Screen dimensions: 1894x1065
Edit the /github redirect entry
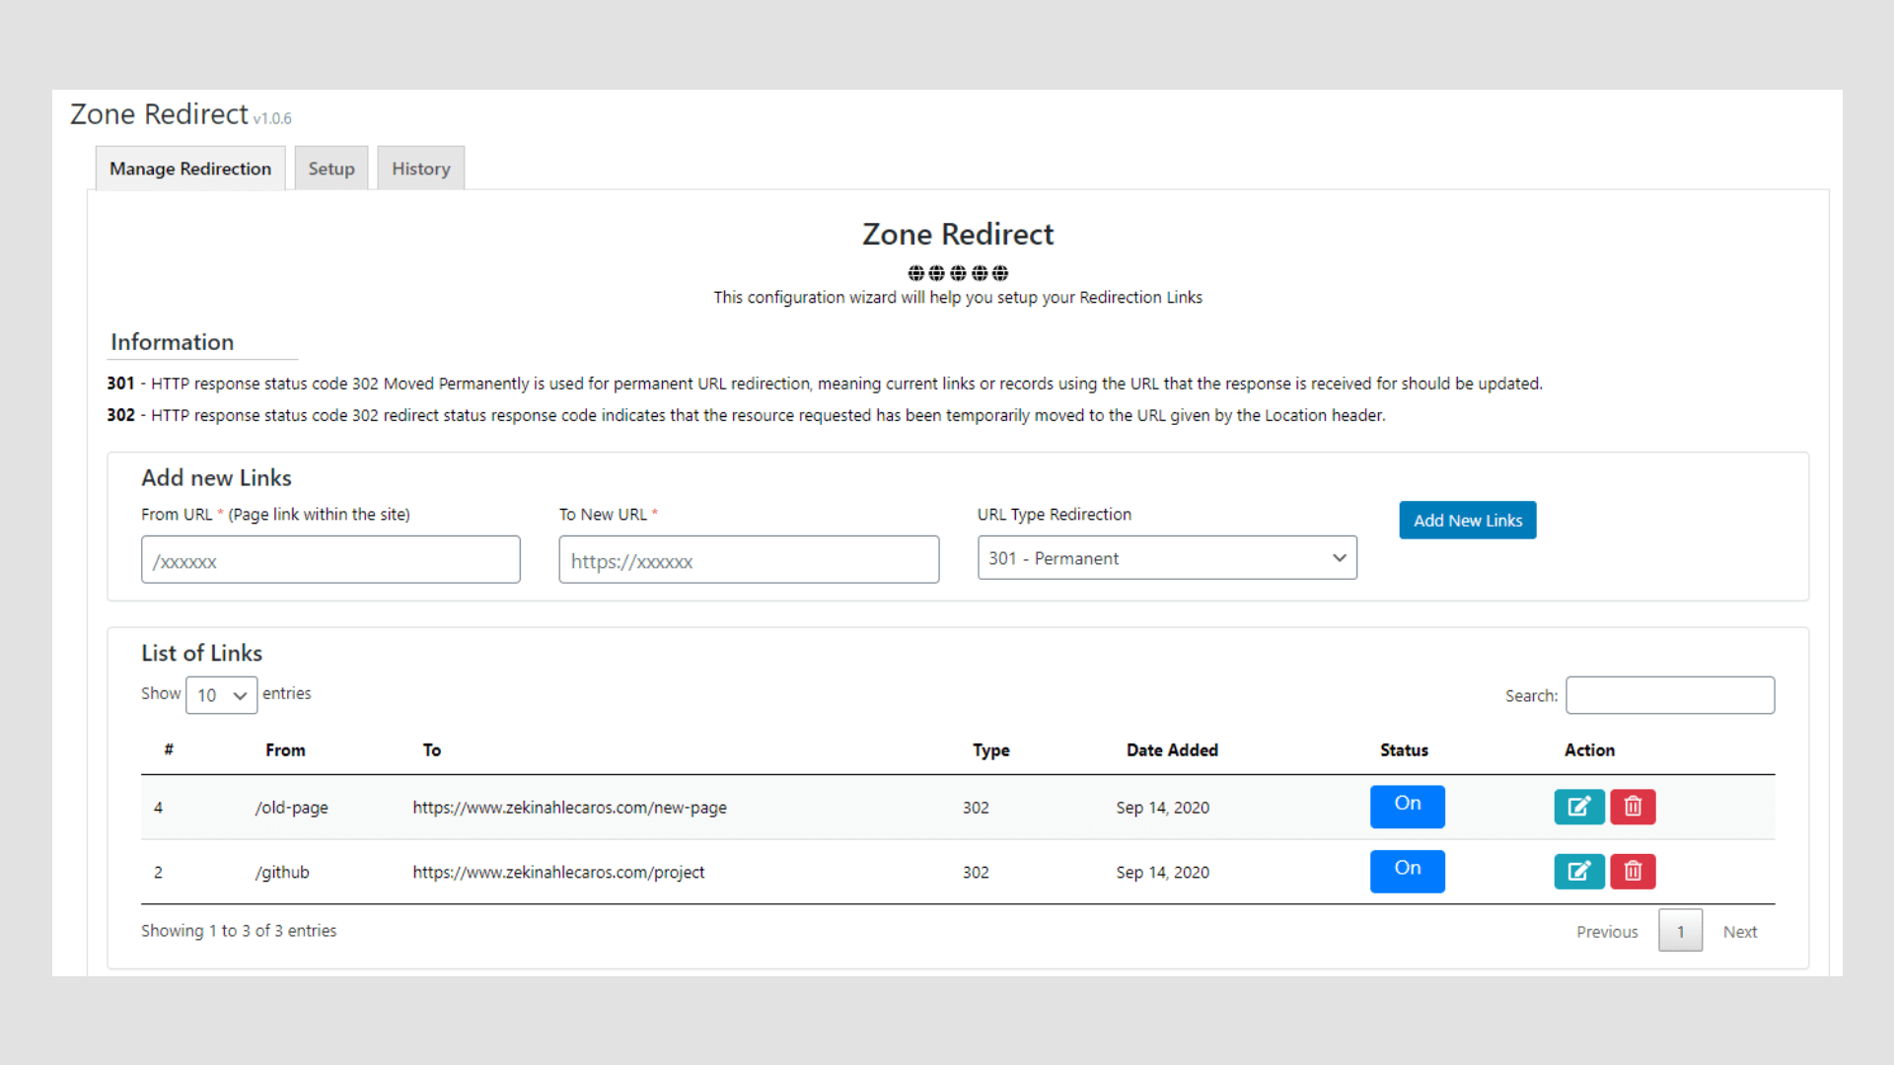coord(1578,871)
